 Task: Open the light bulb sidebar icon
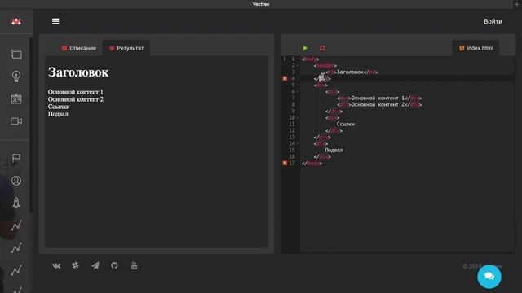click(16, 77)
